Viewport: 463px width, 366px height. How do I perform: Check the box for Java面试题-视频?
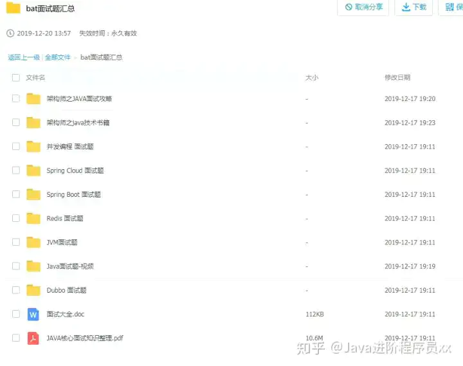click(16, 266)
